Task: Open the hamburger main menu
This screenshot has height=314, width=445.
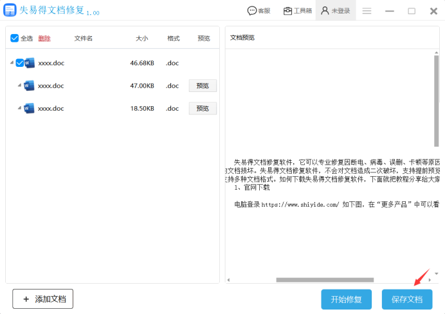Action: tap(367, 11)
